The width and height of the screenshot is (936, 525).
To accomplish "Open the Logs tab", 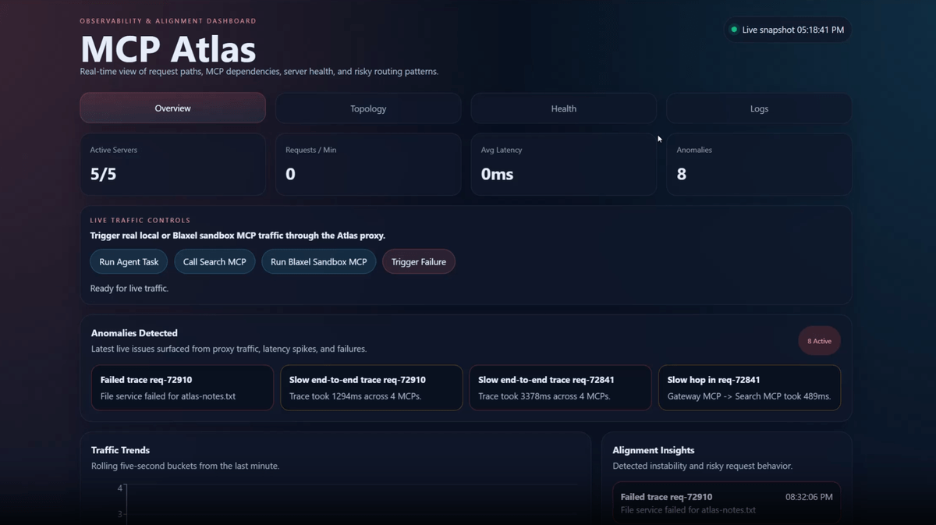I will tap(759, 108).
